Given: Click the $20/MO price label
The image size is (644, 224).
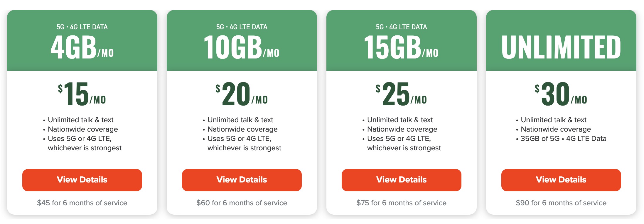Looking at the screenshot, I should point(242,94).
